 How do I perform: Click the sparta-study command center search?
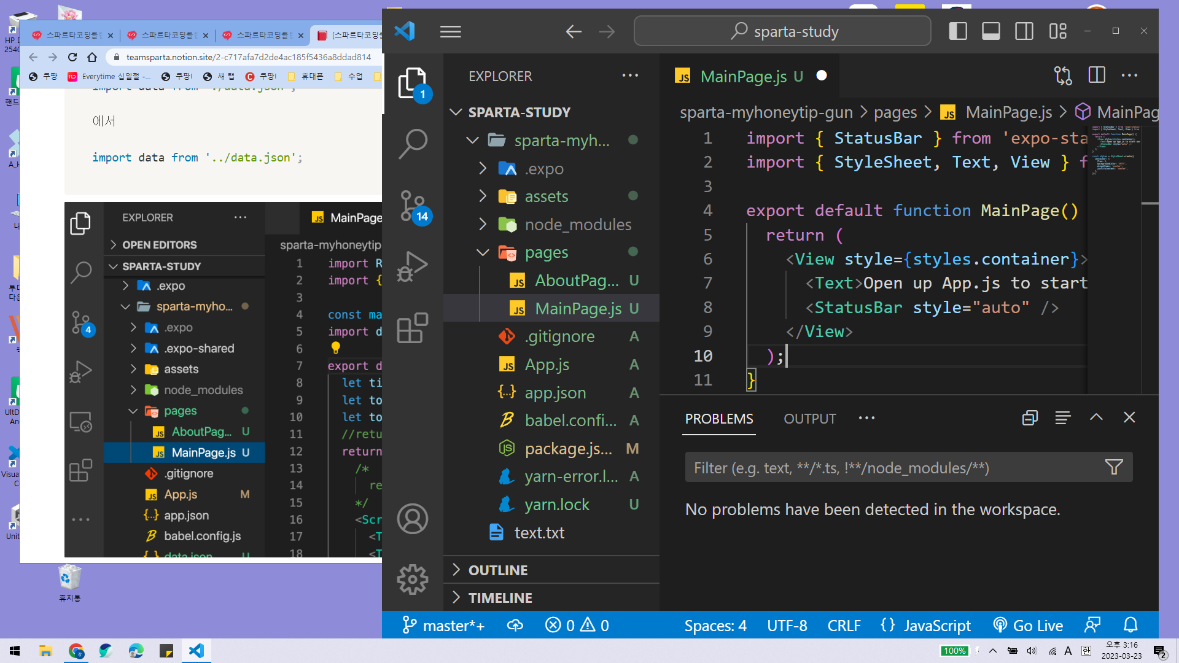pyautogui.click(x=782, y=31)
